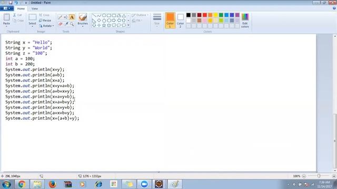
Task: Click the zoom in plus button
Action: [x=334, y=176]
